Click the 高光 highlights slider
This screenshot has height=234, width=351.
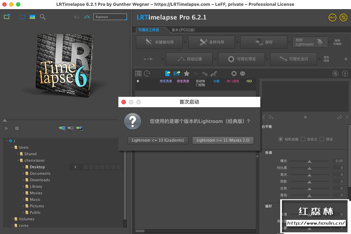[x=309, y=175]
